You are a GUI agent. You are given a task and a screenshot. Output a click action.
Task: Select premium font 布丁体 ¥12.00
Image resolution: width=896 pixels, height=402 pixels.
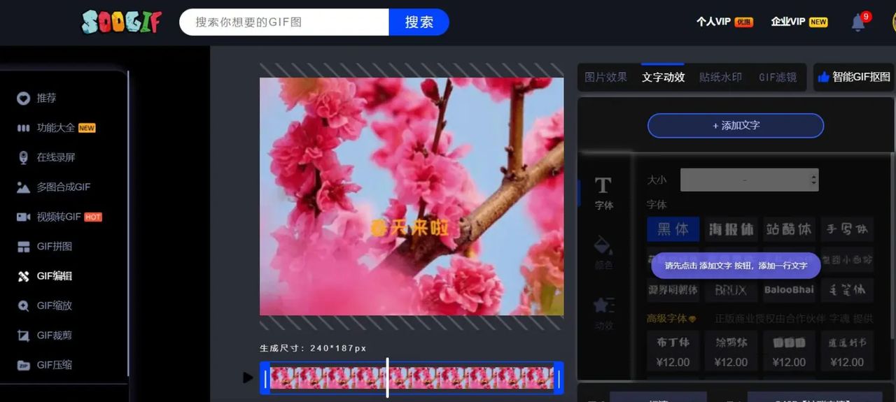[673, 352]
